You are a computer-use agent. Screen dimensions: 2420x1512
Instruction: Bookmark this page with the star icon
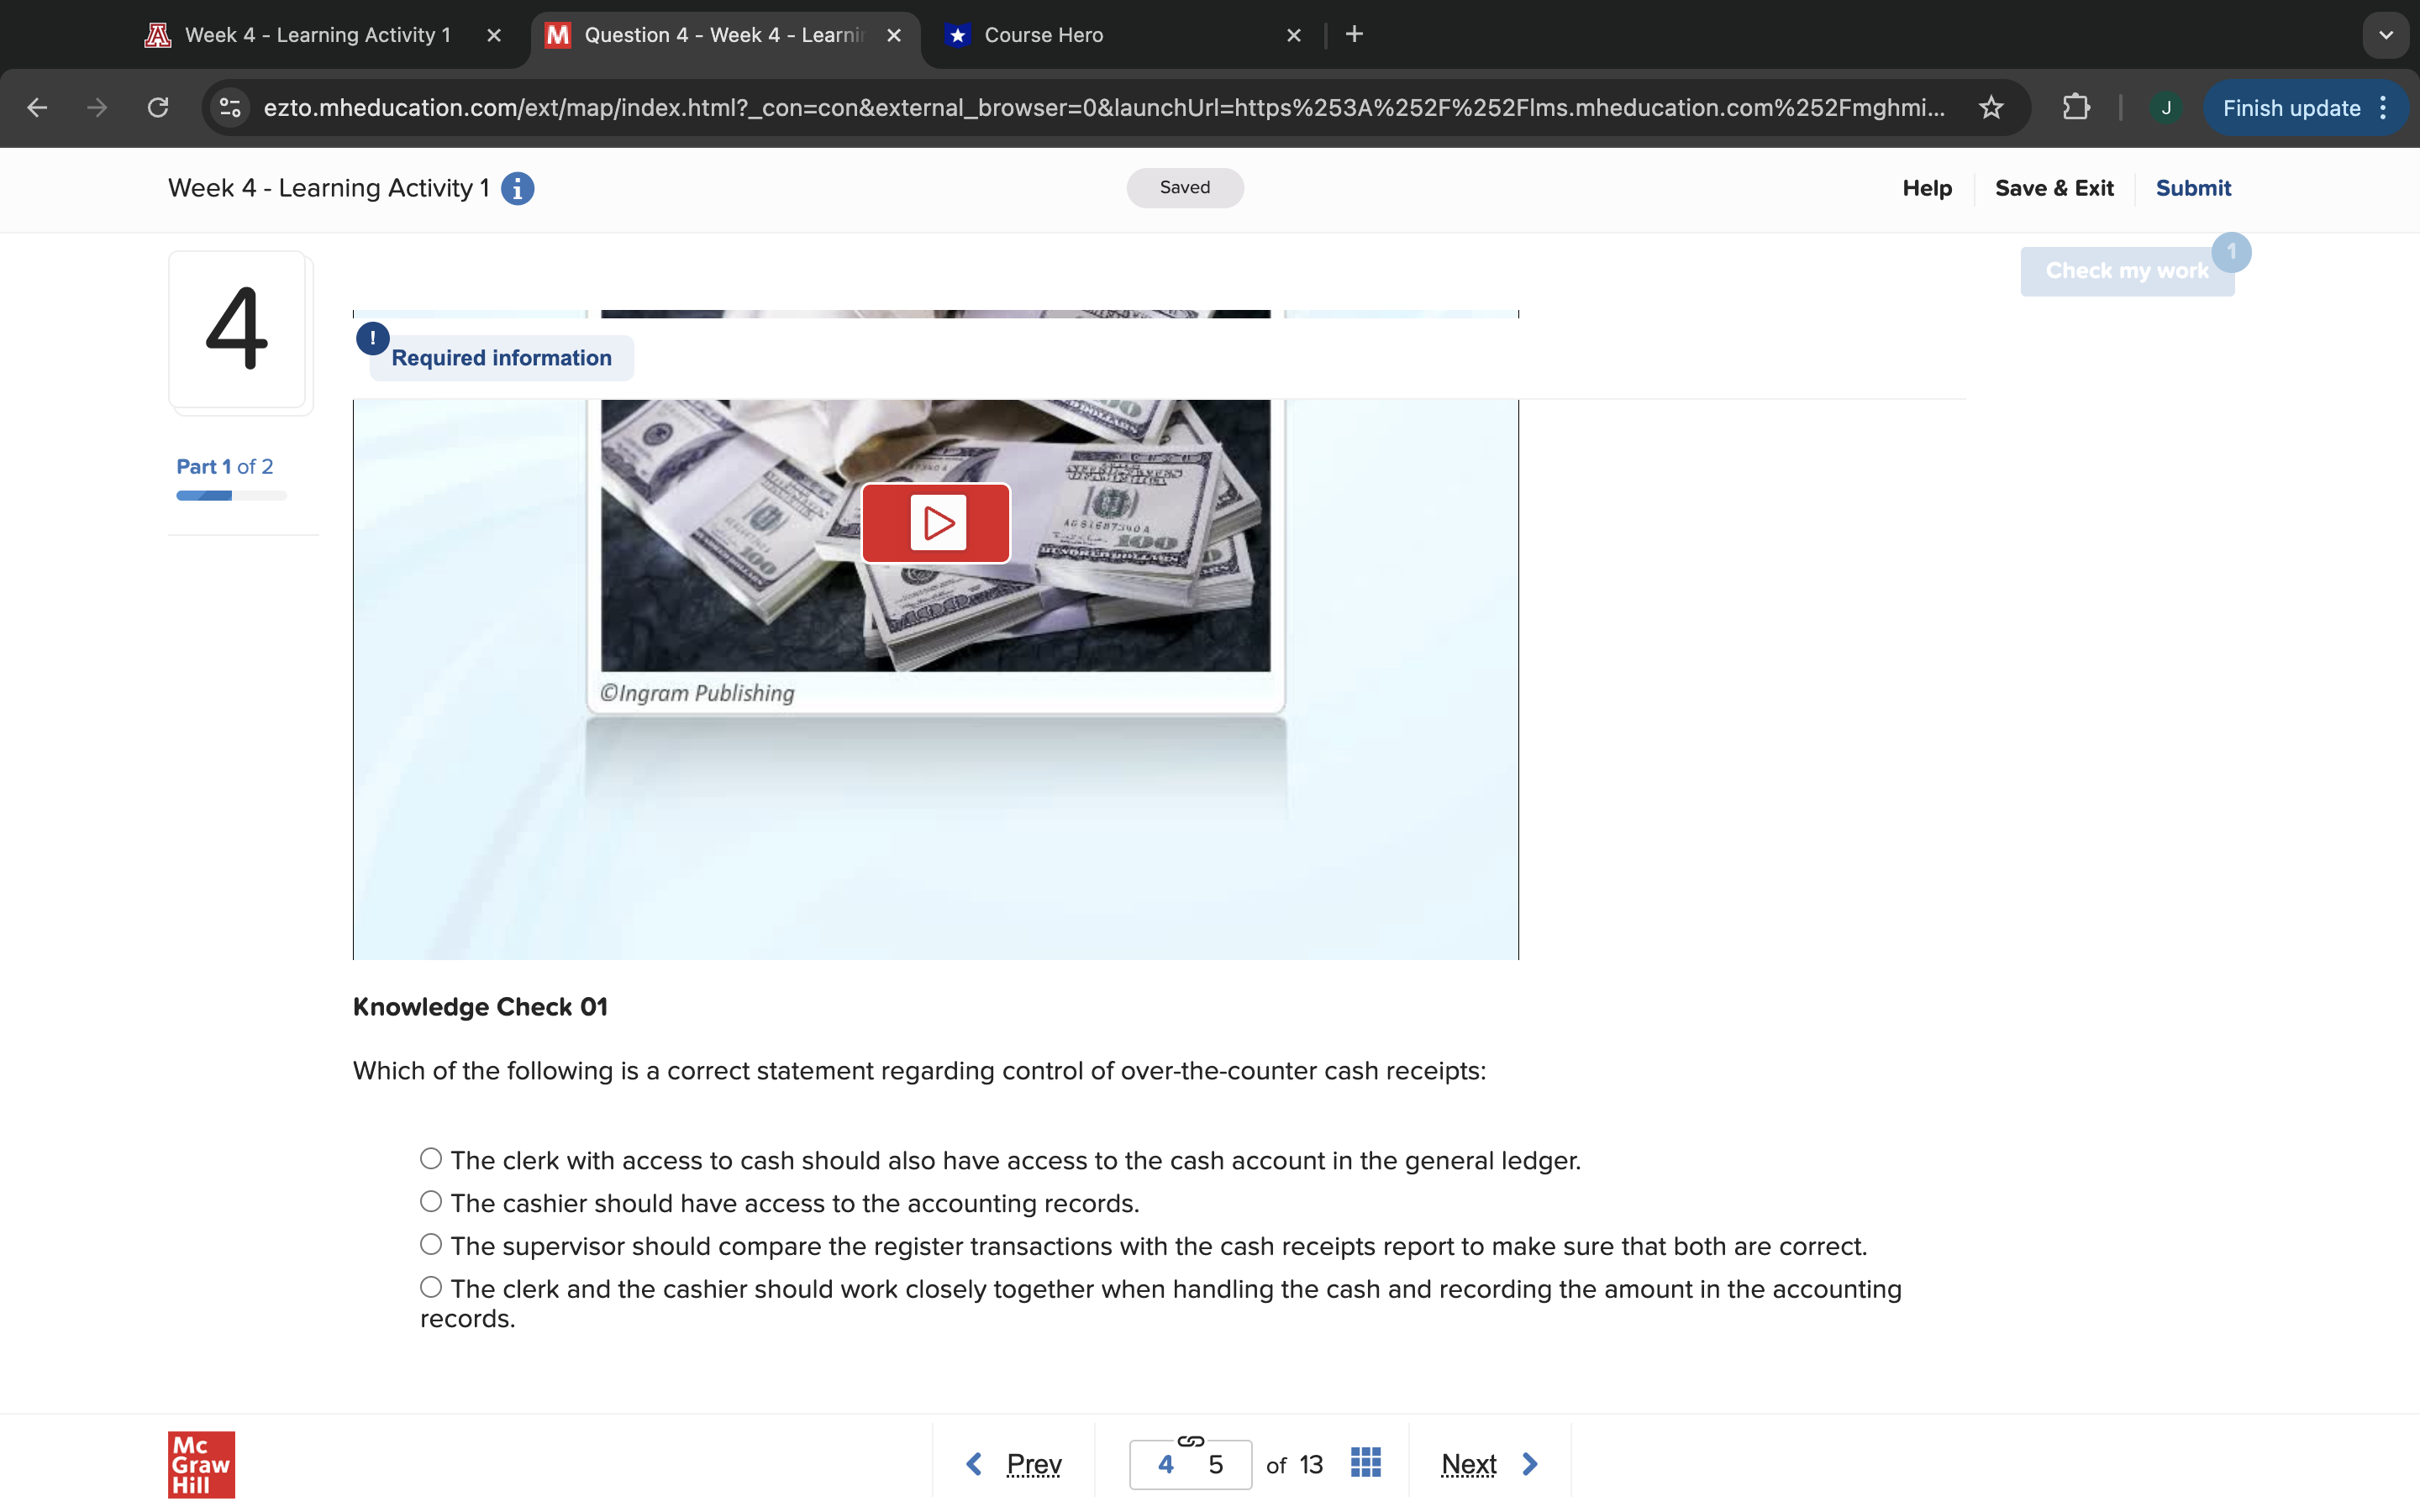coord(1991,108)
